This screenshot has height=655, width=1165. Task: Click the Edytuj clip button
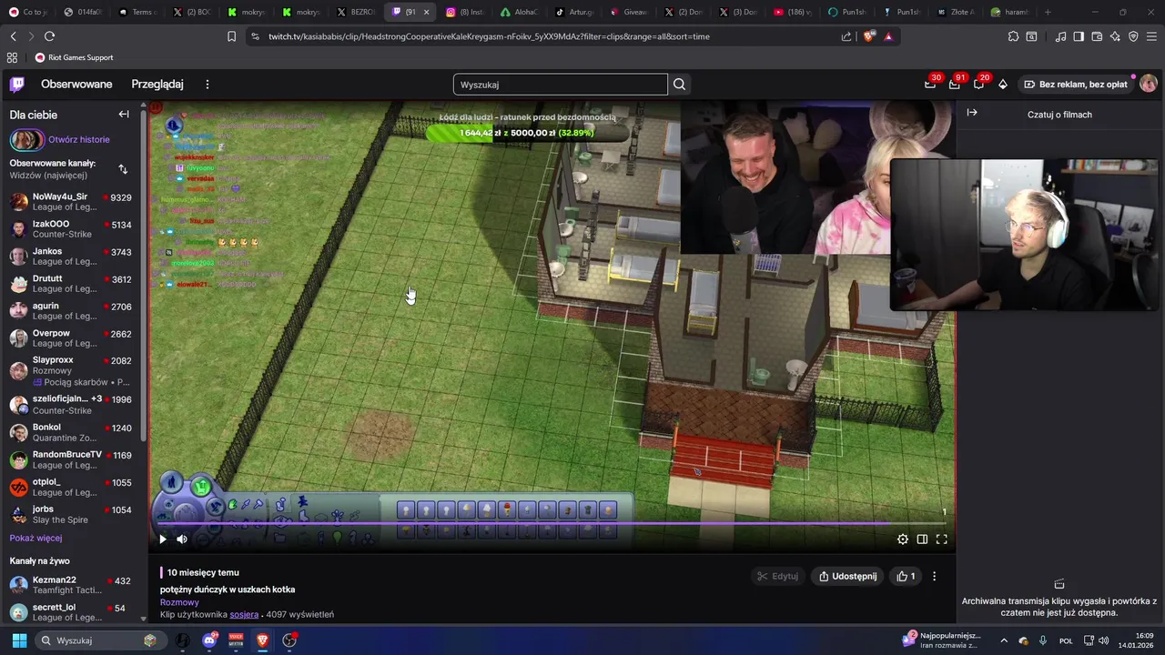coord(777,576)
